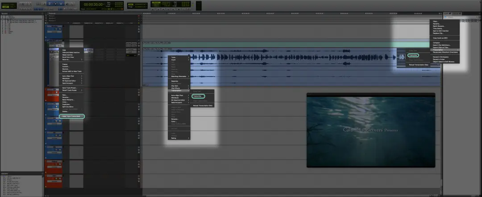This screenshot has height=197, width=482.
Task: Click the video window showing Columbia Pictures
Action: click(371, 130)
